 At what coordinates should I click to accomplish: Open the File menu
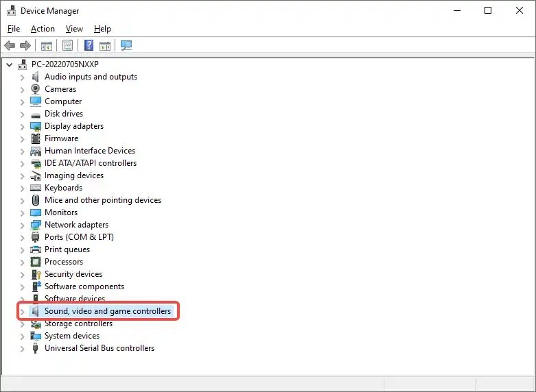click(x=14, y=29)
